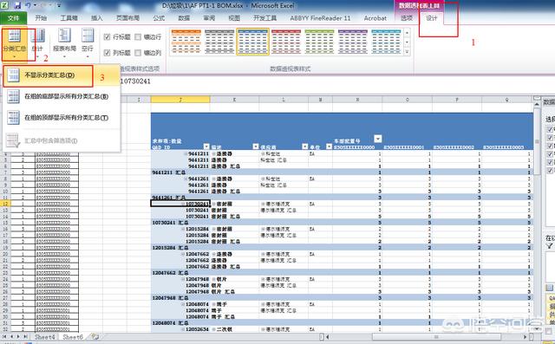Open the 空行 blank rows button
The image size is (555, 344).
tap(87, 44)
